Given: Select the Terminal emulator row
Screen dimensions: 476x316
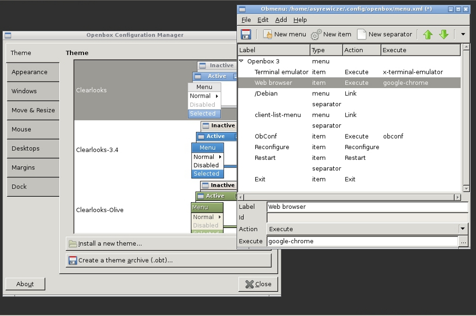Looking at the screenshot, I should click(x=349, y=72).
